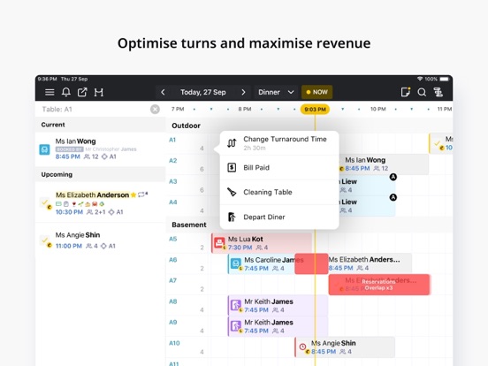Toggle checkmark for Ms Angie Shin upcoming
This screenshot has width=488, height=366.
(x=45, y=240)
